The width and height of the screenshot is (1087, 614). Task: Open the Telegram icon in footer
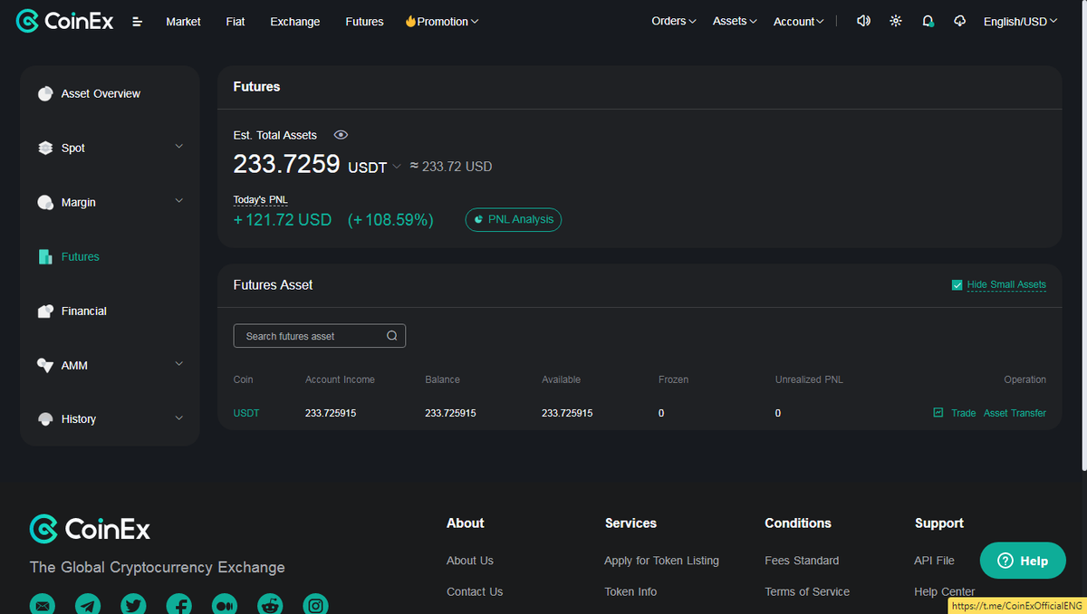point(88,605)
